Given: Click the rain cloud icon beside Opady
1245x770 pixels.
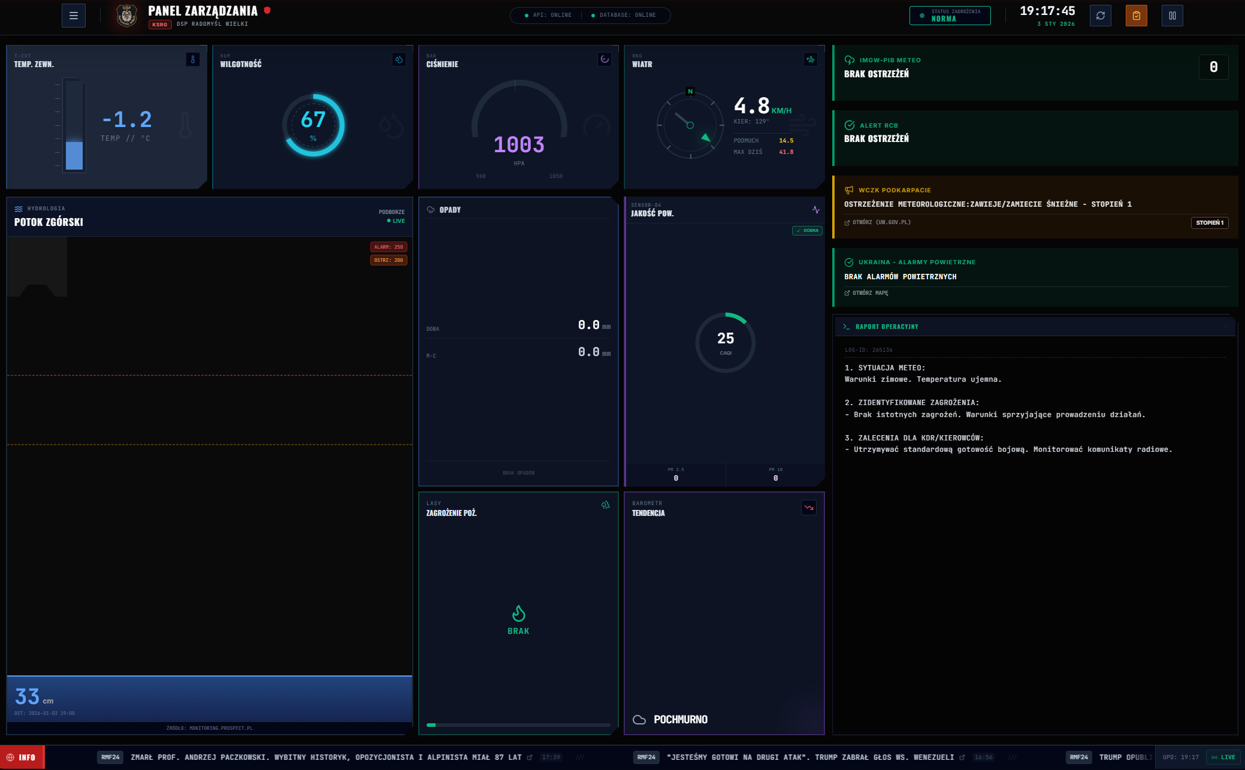Looking at the screenshot, I should 431,210.
